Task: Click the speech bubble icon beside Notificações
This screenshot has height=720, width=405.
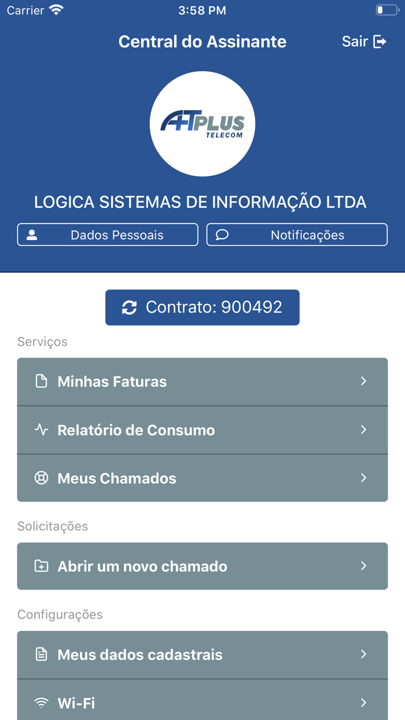Action: coord(222,234)
